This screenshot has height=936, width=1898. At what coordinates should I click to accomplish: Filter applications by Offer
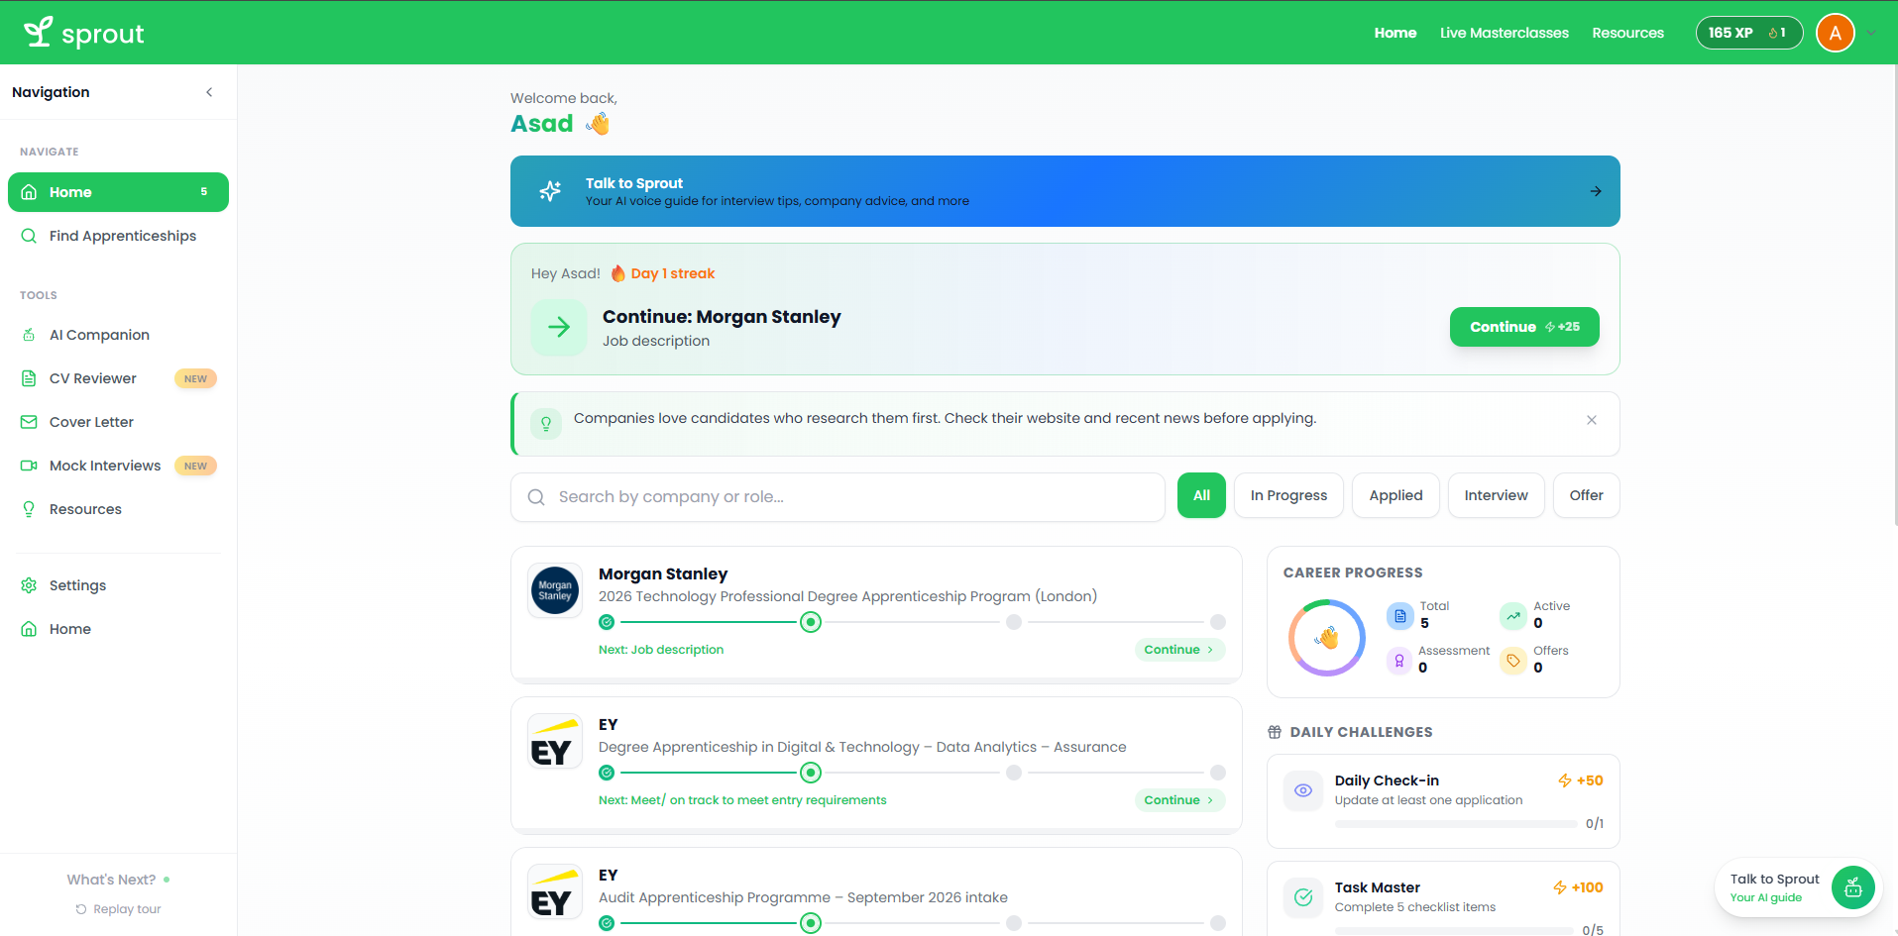tap(1586, 495)
